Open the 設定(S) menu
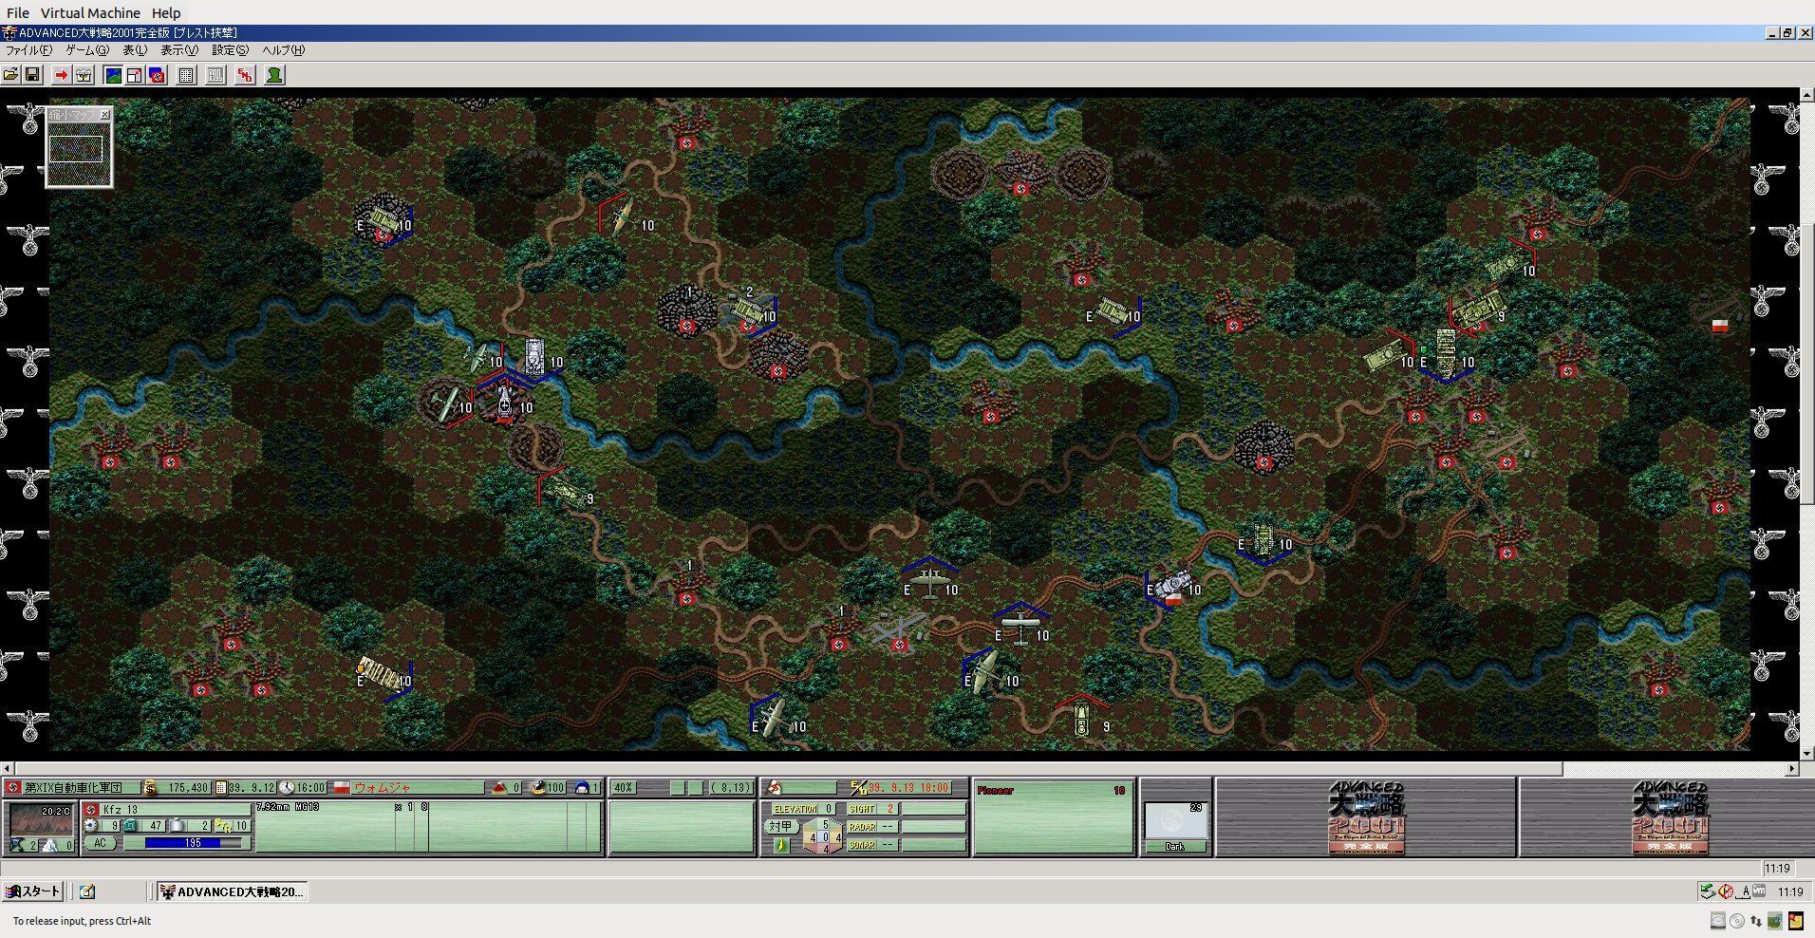 coord(231,50)
